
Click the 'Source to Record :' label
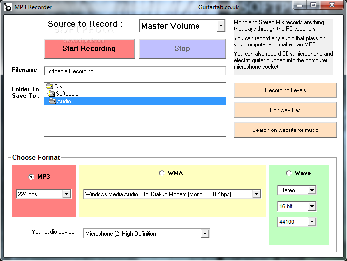tap(85, 24)
